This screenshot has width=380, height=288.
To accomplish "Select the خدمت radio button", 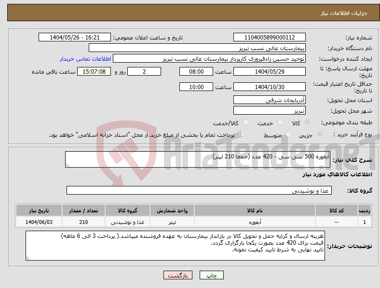I will [x=280, y=122].
